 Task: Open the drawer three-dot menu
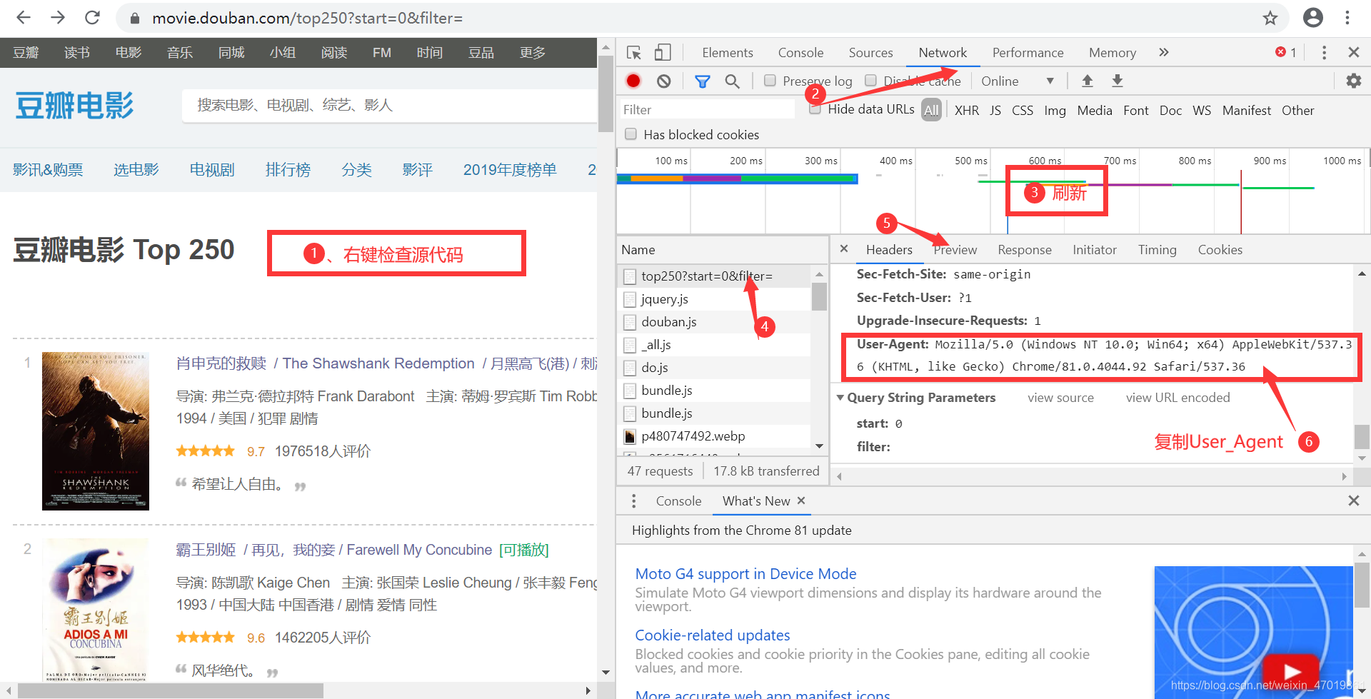[x=633, y=501]
